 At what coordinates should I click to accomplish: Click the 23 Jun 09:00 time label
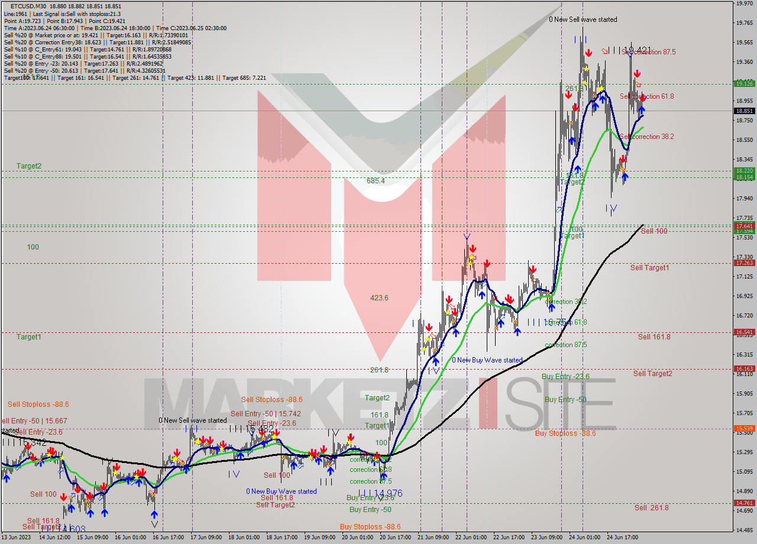pos(547,537)
